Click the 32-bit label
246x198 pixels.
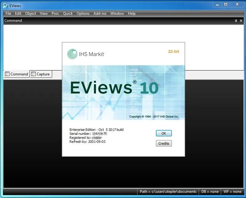[173, 51]
